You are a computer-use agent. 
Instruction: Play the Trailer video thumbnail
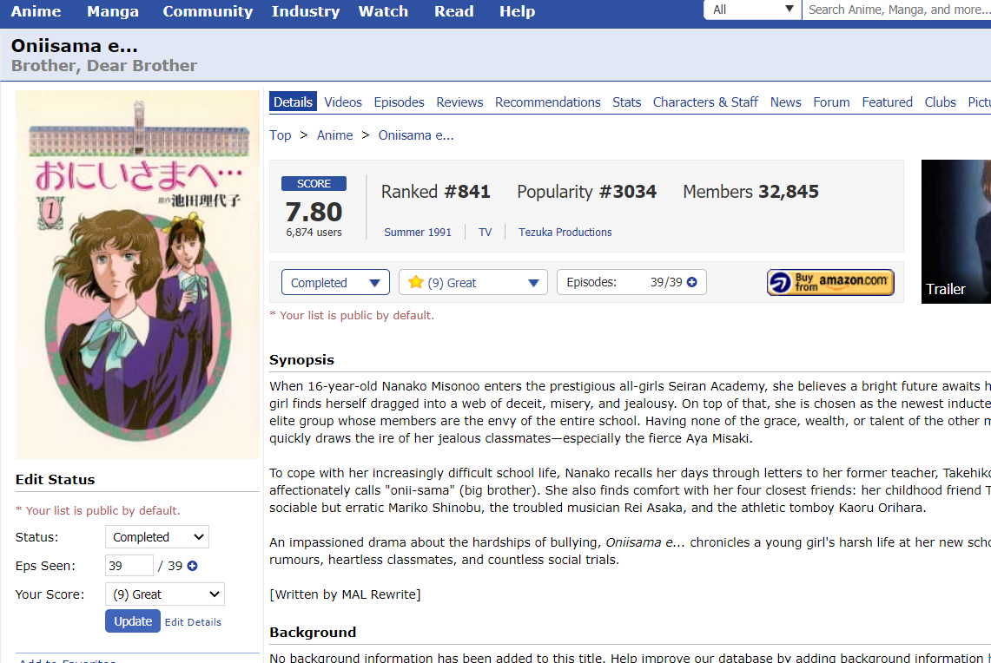click(955, 232)
